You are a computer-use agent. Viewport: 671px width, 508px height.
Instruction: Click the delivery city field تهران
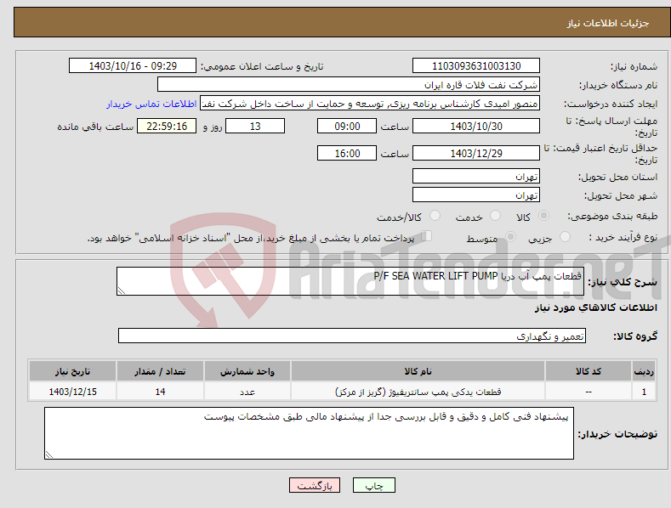coord(476,195)
